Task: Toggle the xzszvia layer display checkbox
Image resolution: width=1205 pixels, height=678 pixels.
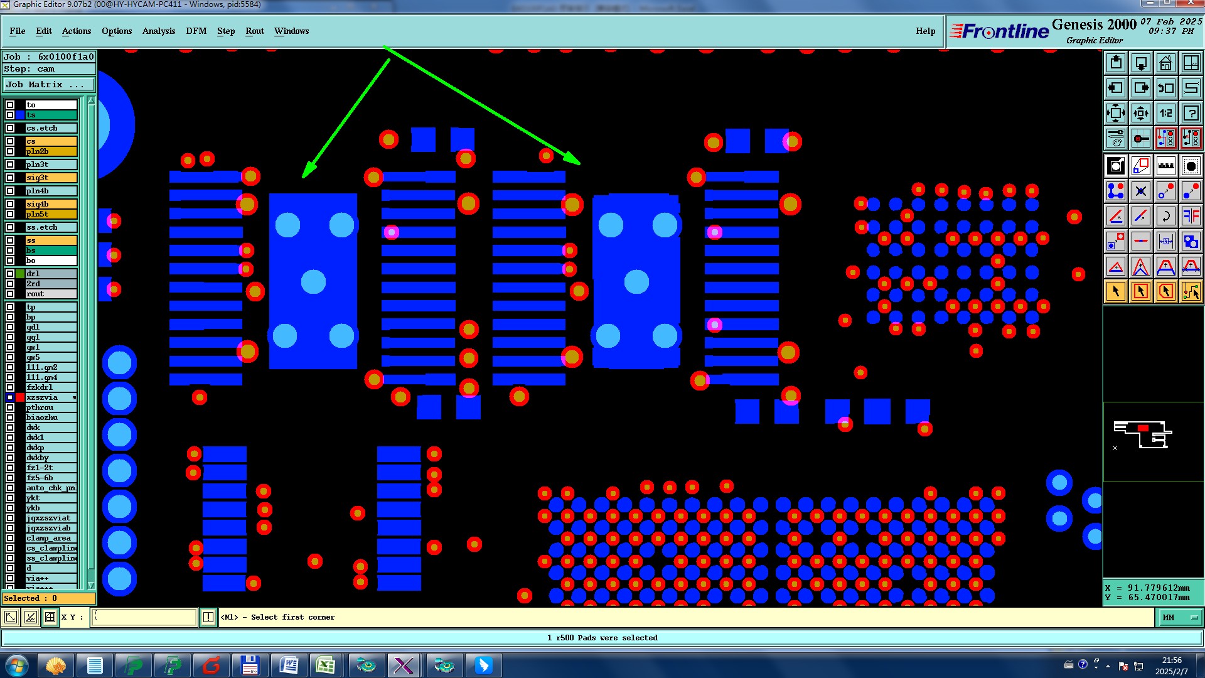Action: coord(10,397)
